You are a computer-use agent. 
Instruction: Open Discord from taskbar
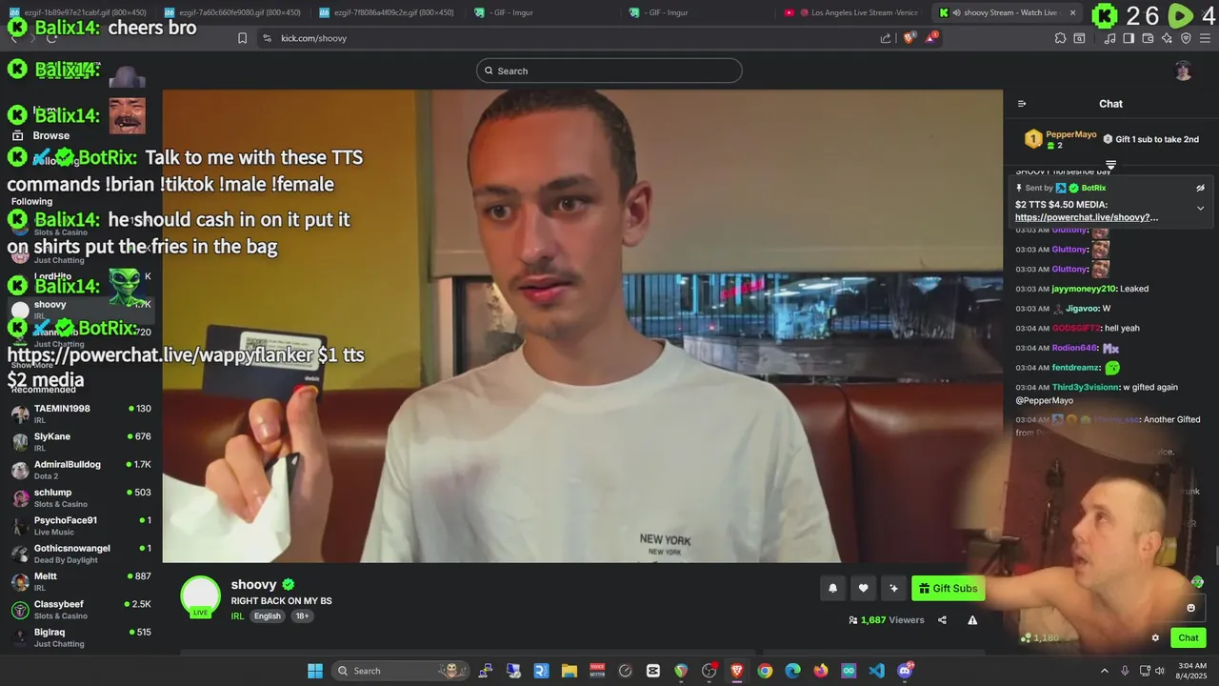(905, 671)
